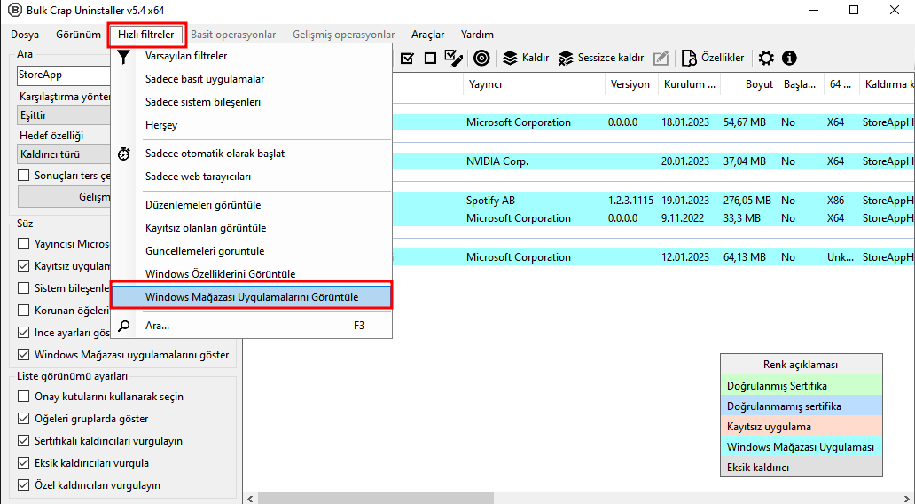Uncheck Öğeleri gruplarda göster
Image resolution: width=915 pixels, height=504 pixels.
23,419
